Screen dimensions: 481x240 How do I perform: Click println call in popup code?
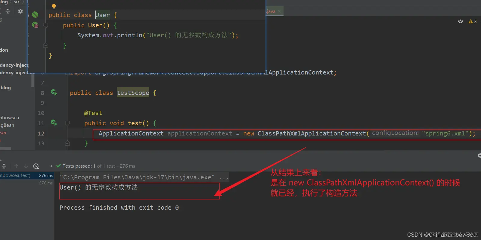[x=129, y=35]
